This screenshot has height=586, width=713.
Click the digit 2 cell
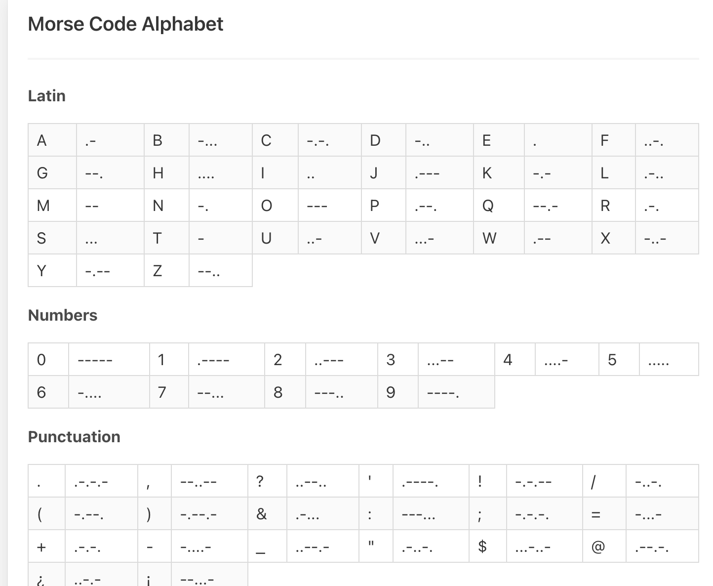(285, 360)
